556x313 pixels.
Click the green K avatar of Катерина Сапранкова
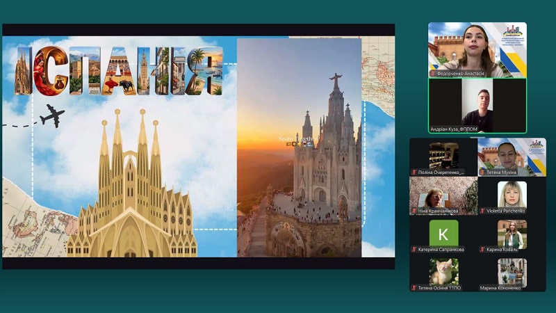tap(443, 233)
